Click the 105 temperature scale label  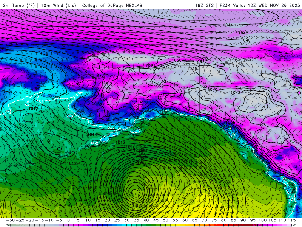click(x=272, y=220)
